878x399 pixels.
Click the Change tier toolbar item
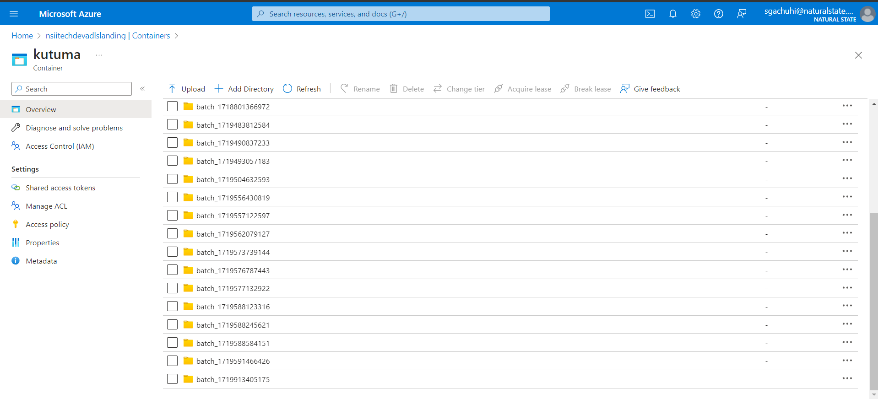point(459,89)
